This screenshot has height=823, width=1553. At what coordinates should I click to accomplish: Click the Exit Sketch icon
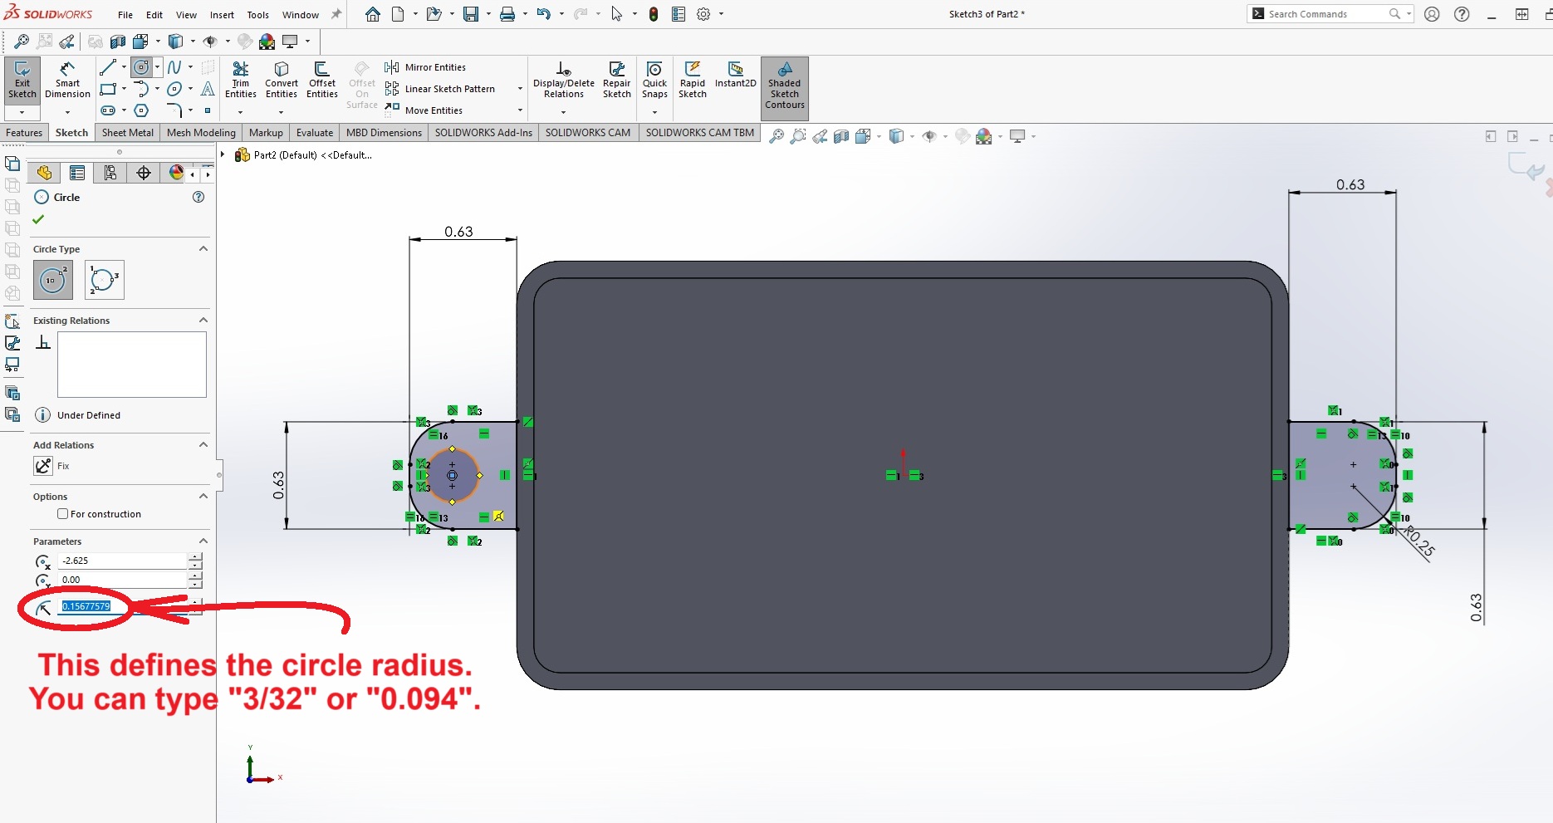click(x=22, y=80)
